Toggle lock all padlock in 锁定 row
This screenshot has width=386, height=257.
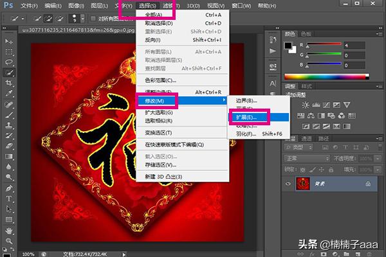tap(331, 170)
